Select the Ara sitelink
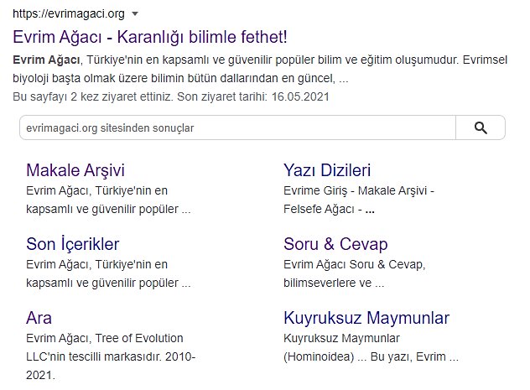This screenshot has width=530, height=390. pyautogui.click(x=39, y=318)
